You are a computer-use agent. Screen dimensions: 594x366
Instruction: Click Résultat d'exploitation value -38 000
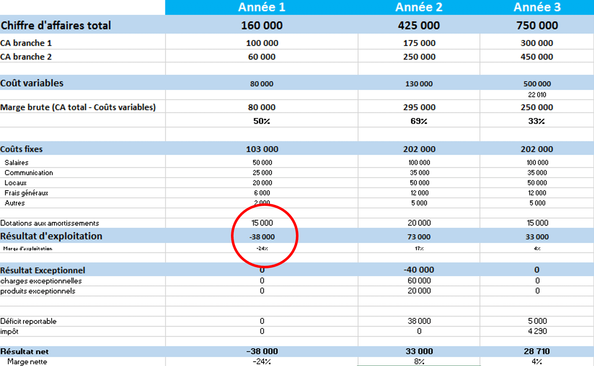coord(262,237)
